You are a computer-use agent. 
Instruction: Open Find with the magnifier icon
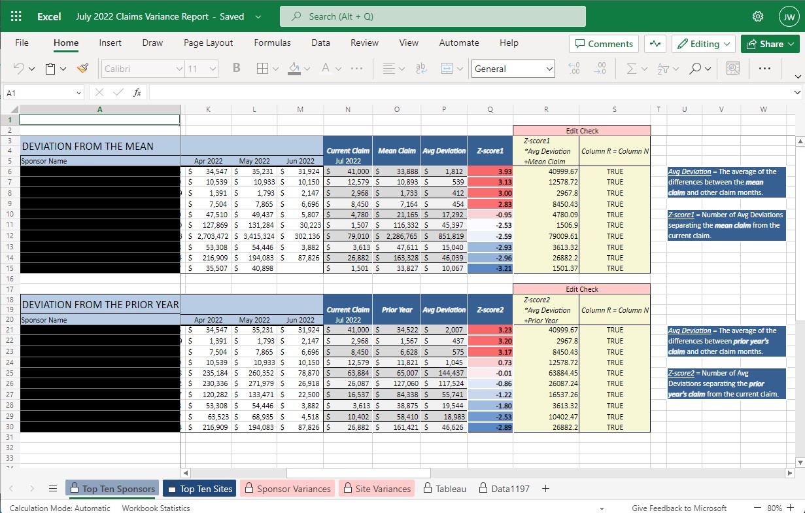pos(695,68)
